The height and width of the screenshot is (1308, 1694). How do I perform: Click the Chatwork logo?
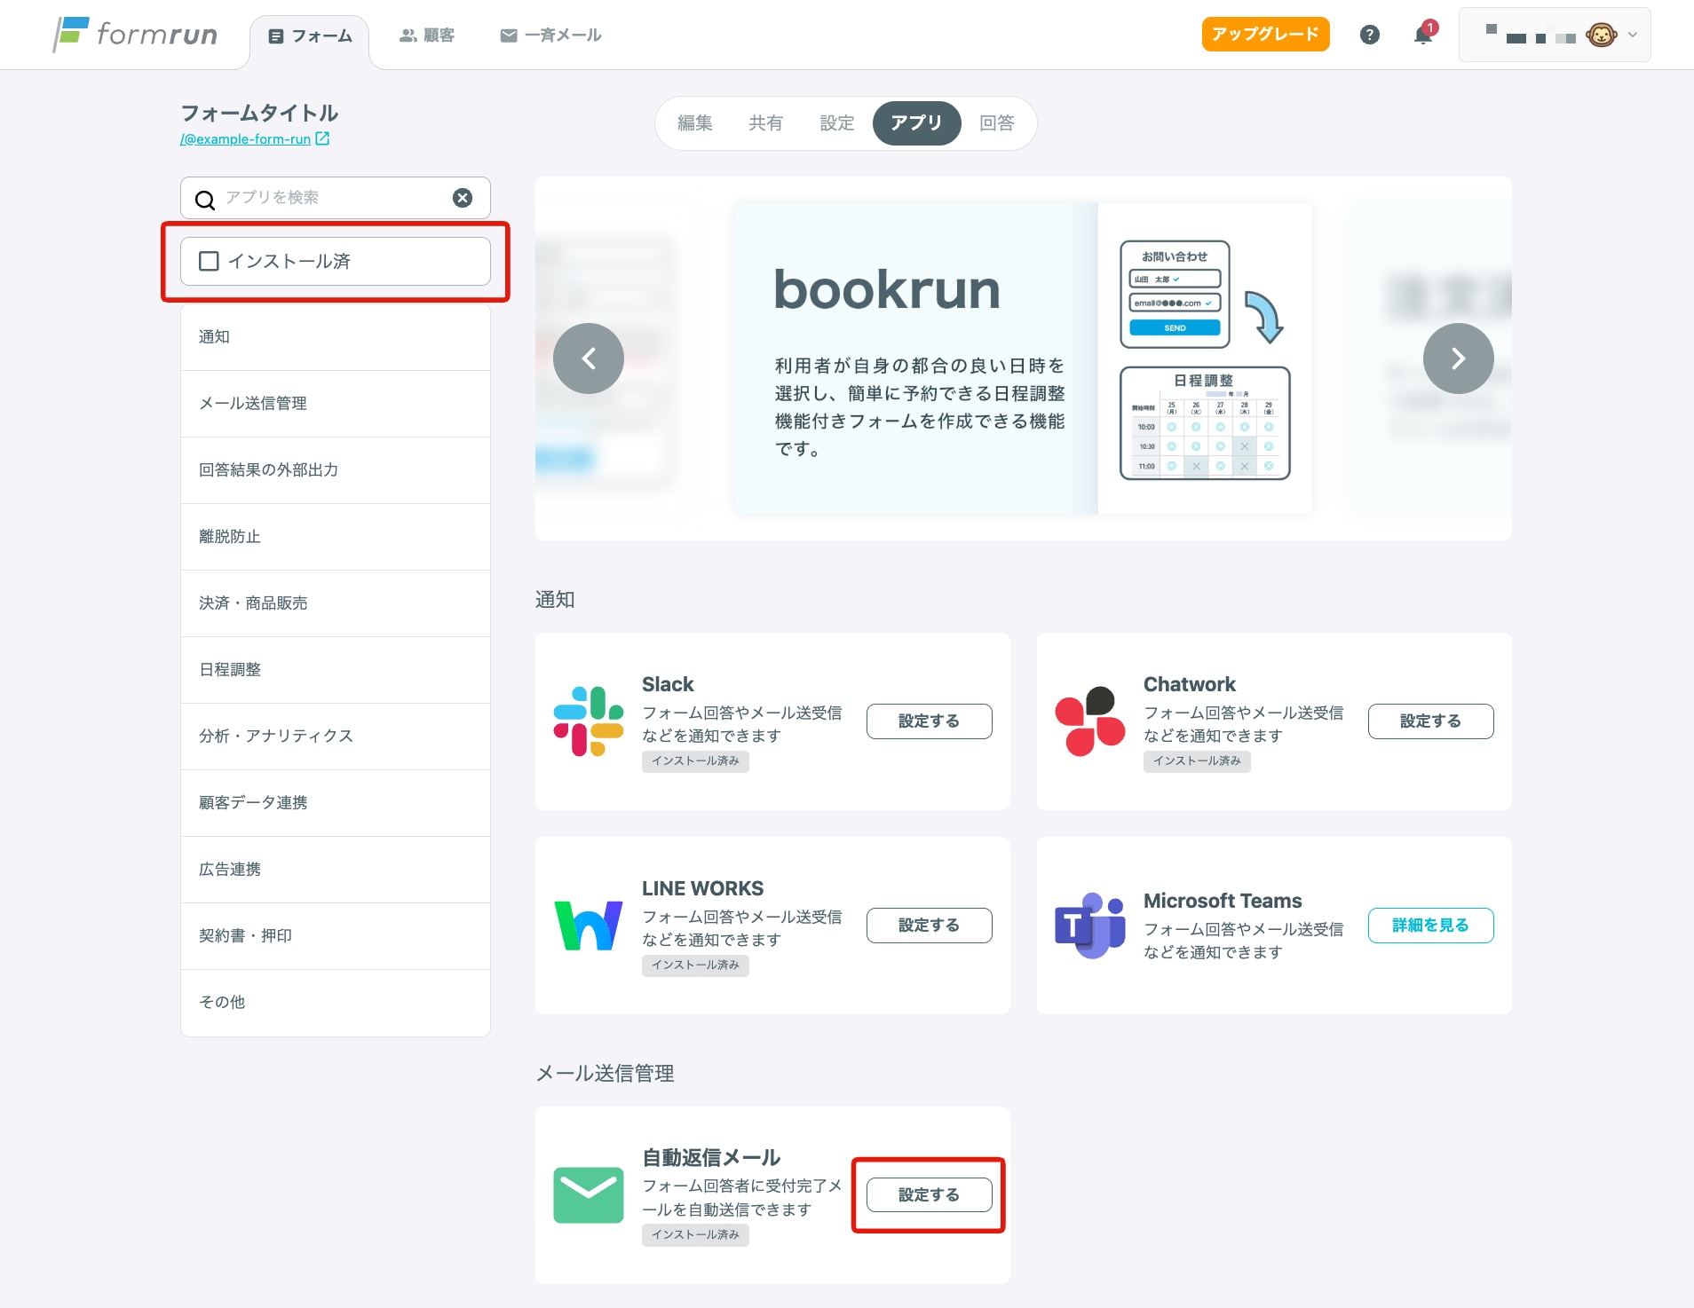(x=1089, y=721)
